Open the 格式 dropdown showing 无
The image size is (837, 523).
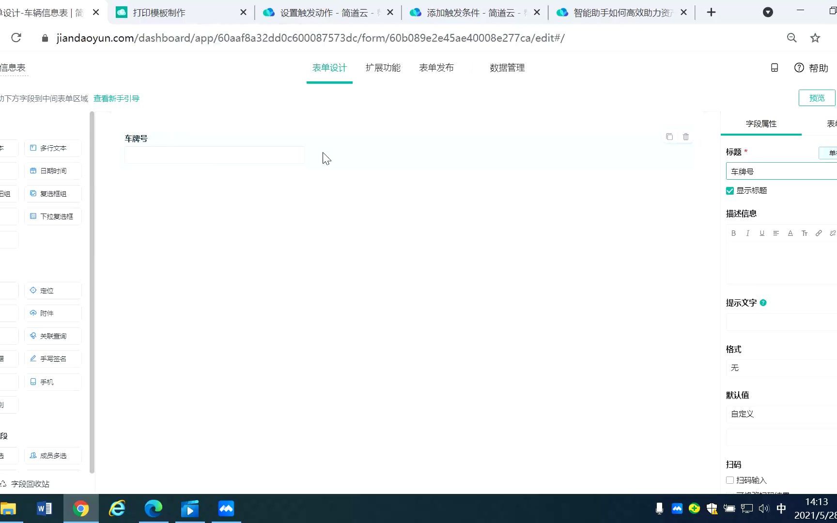pos(780,368)
